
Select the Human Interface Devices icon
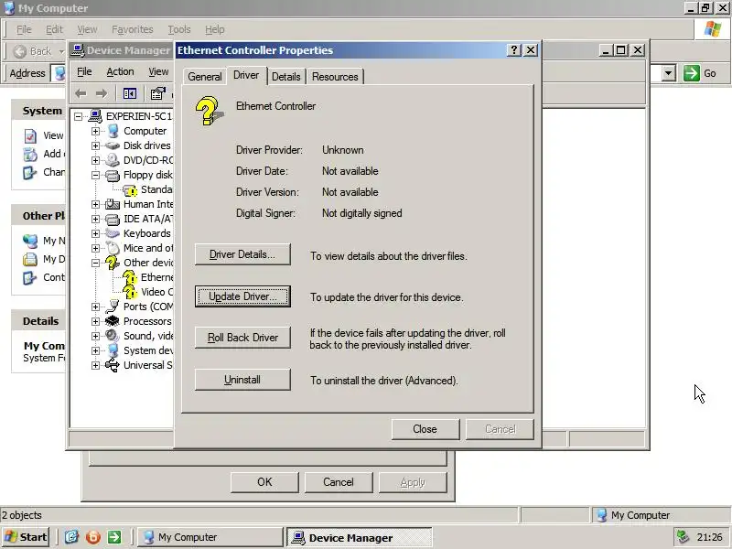[113, 204]
